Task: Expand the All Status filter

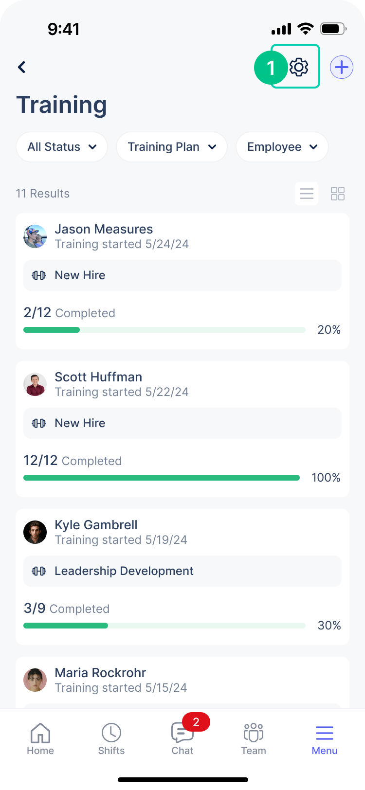Action: coord(62,147)
